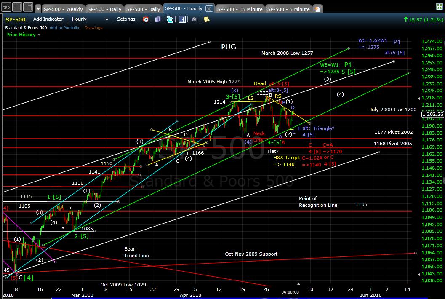Click the 15.57 (1.31%) price change indicator
Image resolution: width=445 pixels, height=299 pixels.
click(423, 20)
